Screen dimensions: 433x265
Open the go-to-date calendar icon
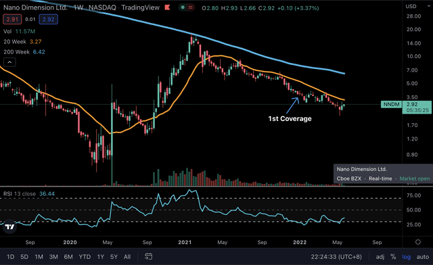pyautogui.click(x=148, y=256)
